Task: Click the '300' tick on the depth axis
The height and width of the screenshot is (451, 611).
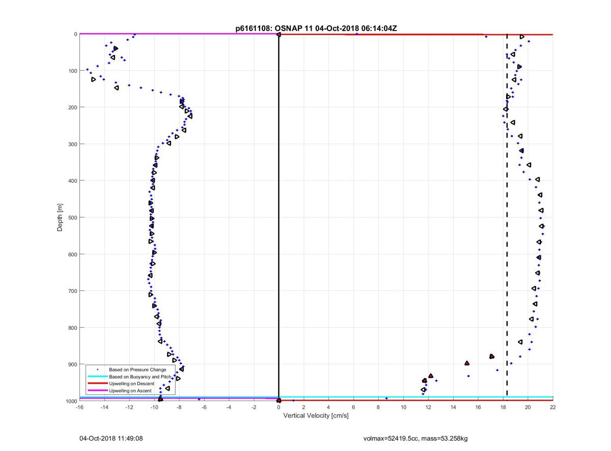Action: click(72, 144)
